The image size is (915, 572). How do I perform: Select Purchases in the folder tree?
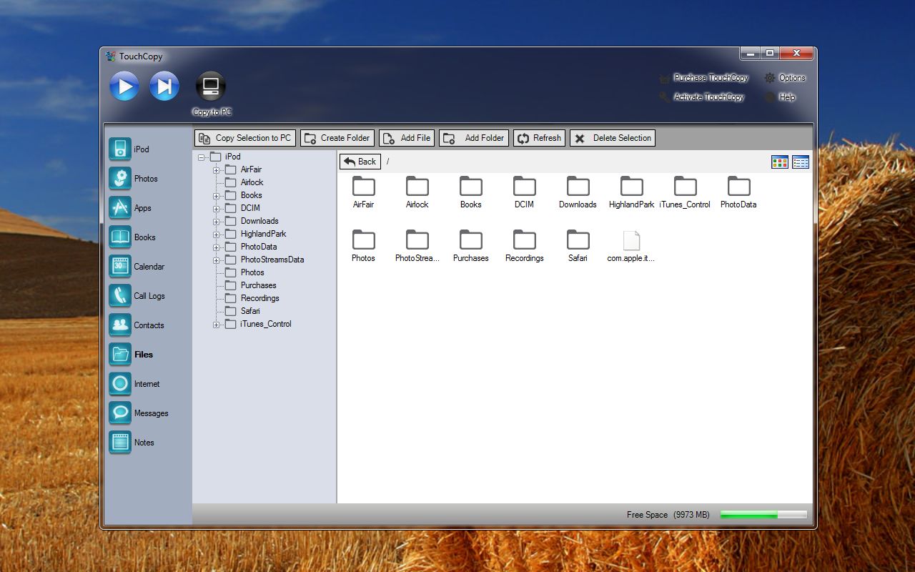258,285
